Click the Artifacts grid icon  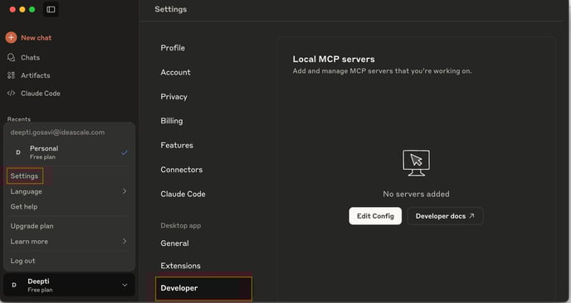pos(12,75)
